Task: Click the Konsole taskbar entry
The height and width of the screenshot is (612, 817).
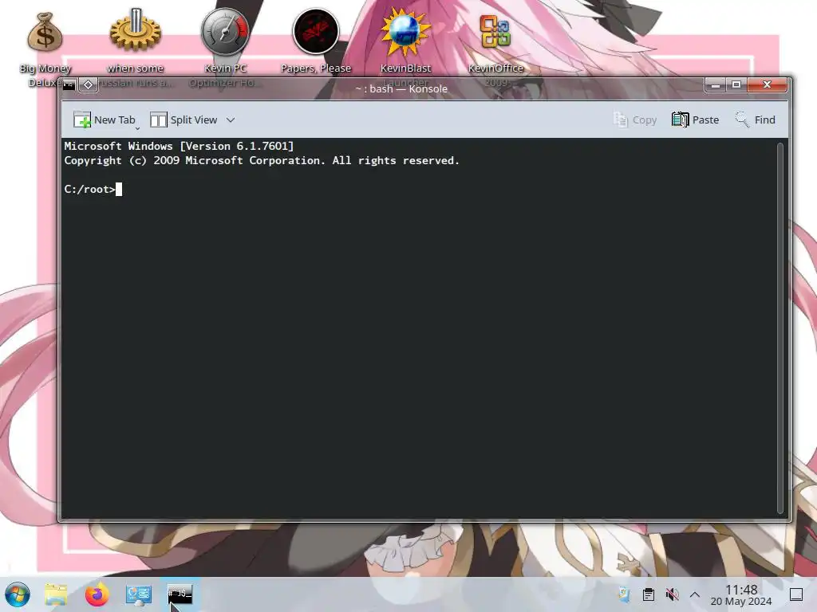Action: [180, 594]
